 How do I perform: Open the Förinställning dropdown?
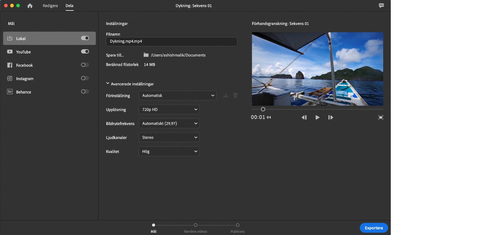tap(177, 96)
